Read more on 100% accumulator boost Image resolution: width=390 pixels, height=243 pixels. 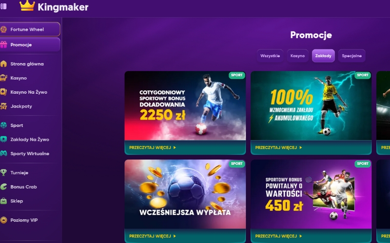pos(278,148)
